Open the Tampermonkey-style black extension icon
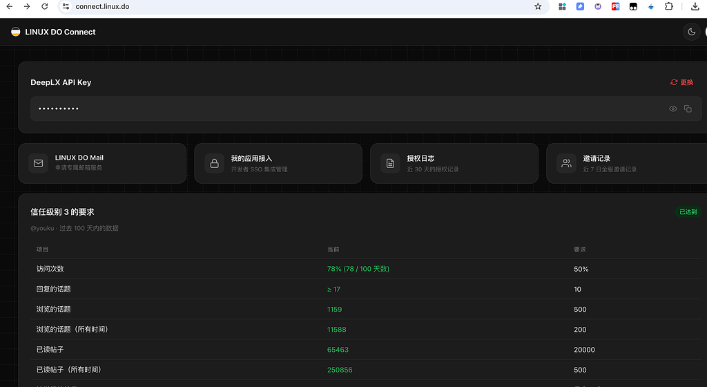707x387 pixels. [634, 6]
